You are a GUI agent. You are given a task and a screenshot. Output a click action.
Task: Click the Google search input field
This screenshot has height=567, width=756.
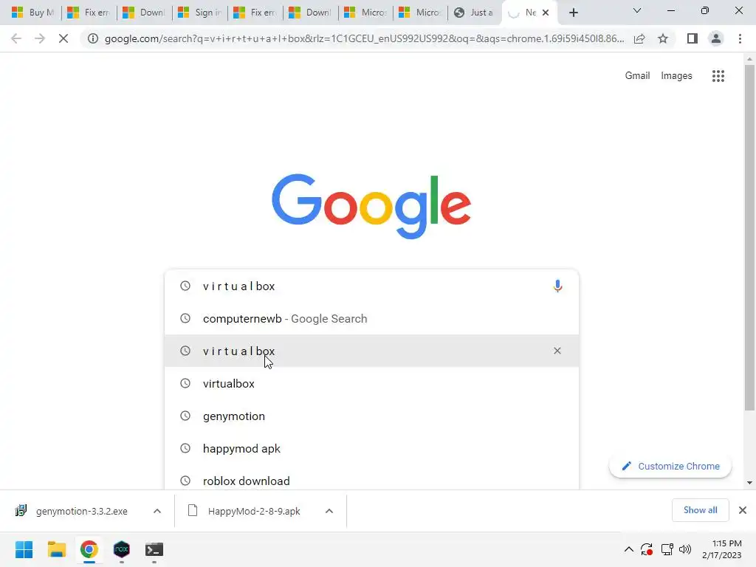(371, 286)
